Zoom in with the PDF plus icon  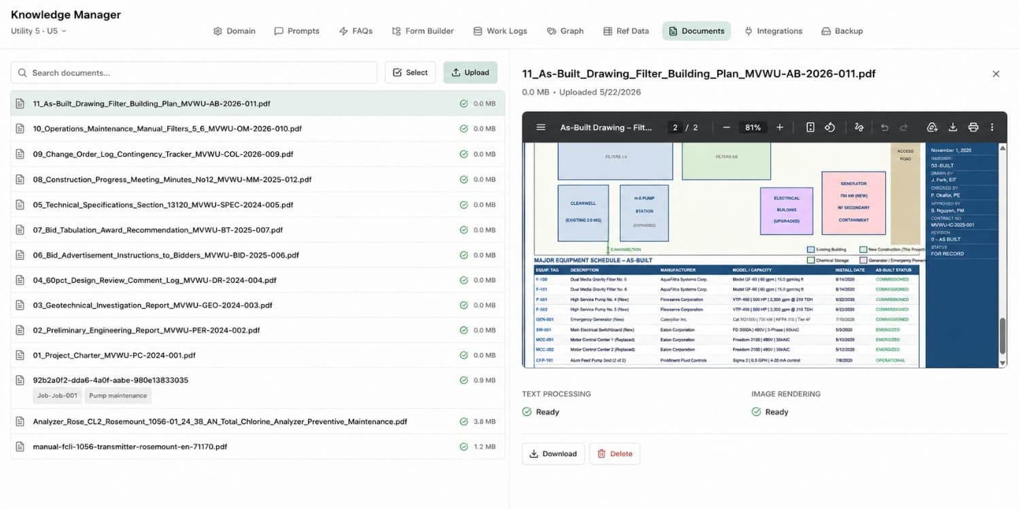pos(779,127)
